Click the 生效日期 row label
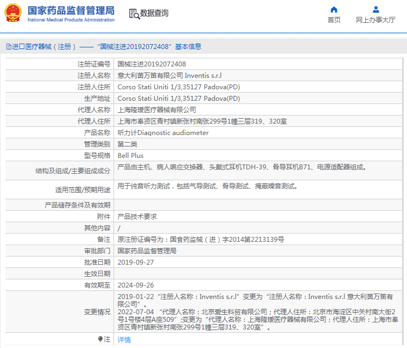This screenshot has height=348, width=407. [x=97, y=273]
